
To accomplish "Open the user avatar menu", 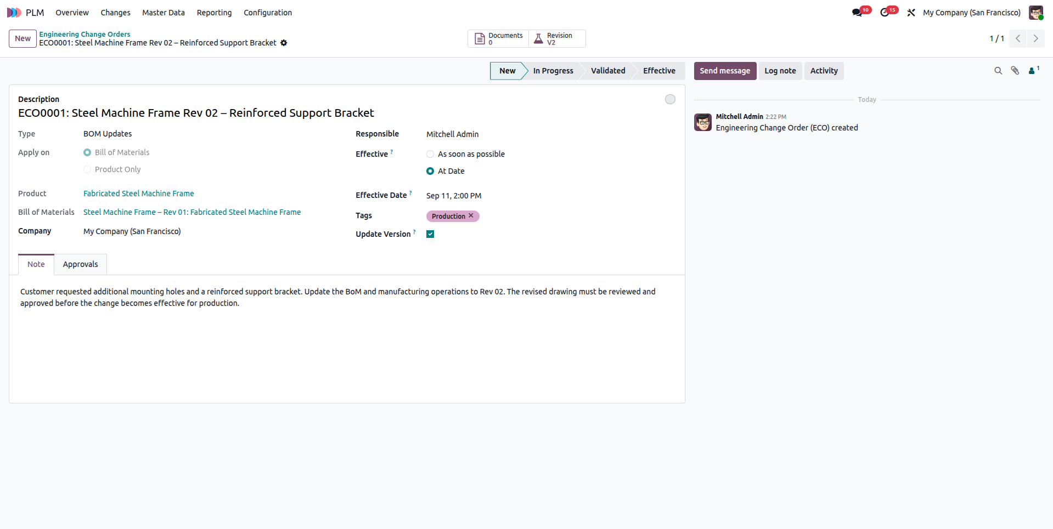I will [x=1036, y=13].
